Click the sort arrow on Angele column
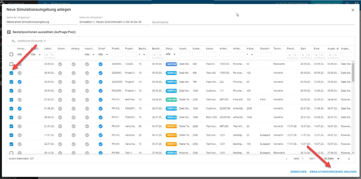Screen dimensions: 361x179 point(337,49)
